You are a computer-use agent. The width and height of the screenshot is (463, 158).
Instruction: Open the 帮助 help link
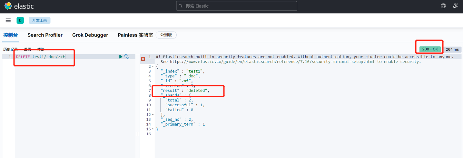[x=41, y=49]
